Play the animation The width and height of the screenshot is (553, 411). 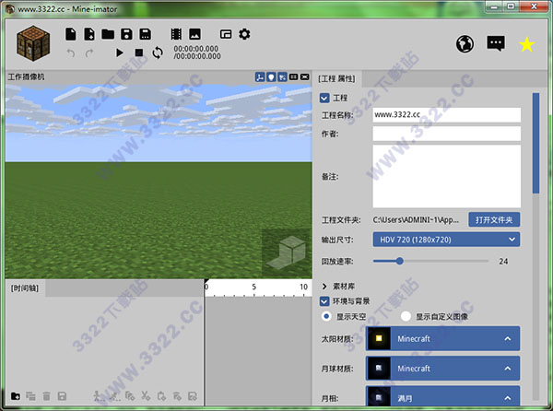pyautogui.click(x=120, y=53)
